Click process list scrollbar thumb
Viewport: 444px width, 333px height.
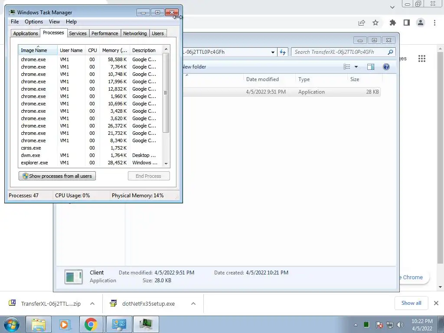166,93
